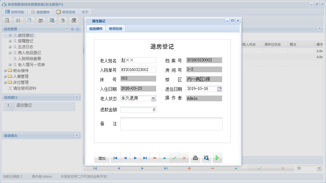Screen dimensions: 326x183
Task: Open the detail list report toolbar icon
Action: (18, 20)
